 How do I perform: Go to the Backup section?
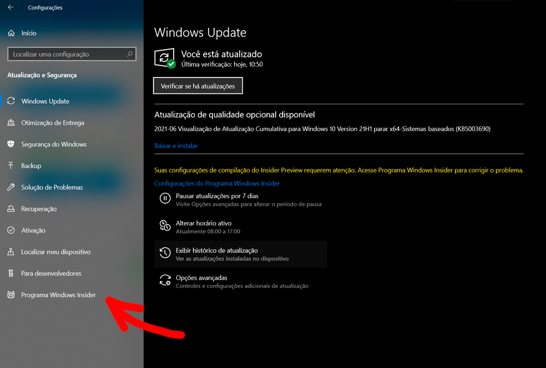31,166
